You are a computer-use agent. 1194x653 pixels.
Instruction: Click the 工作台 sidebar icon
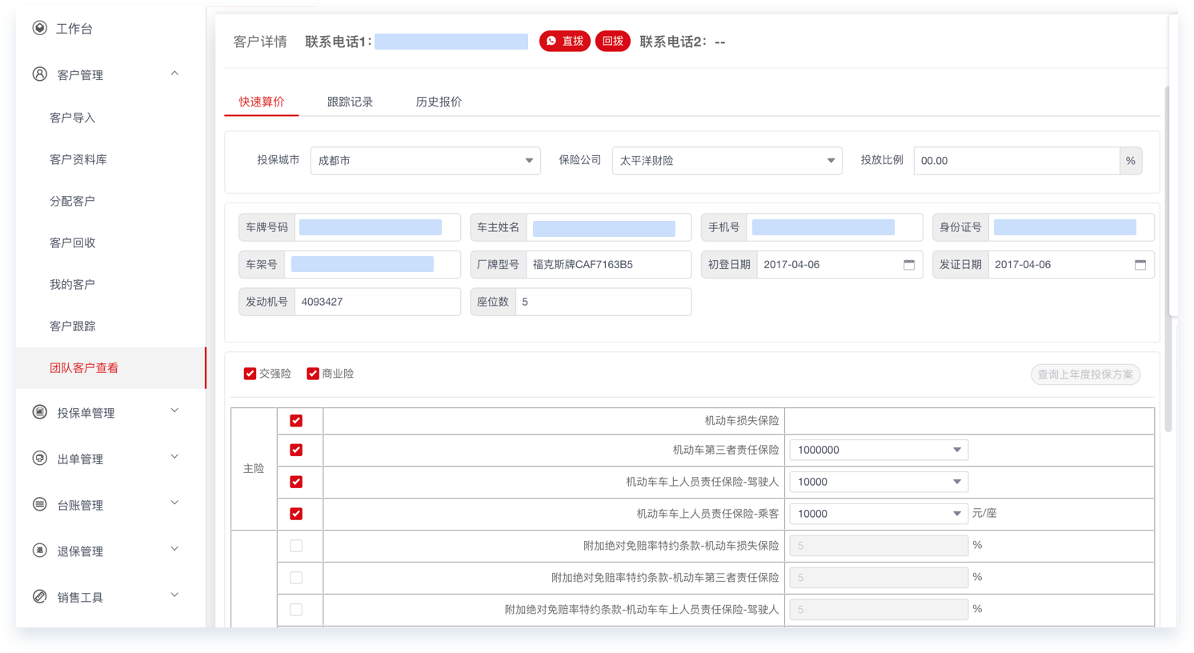click(39, 28)
